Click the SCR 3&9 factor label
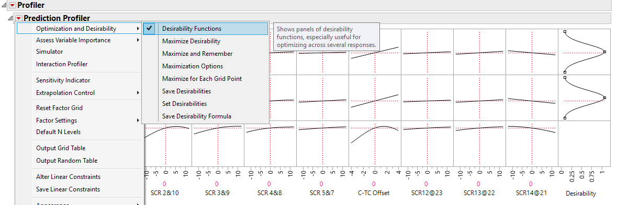The image size is (617, 205). pyautogui.click(x=217, y=193)
